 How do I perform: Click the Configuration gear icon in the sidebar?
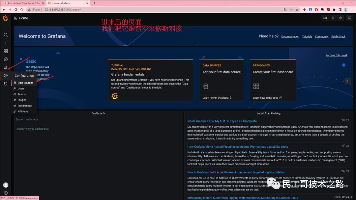[6, 76]
